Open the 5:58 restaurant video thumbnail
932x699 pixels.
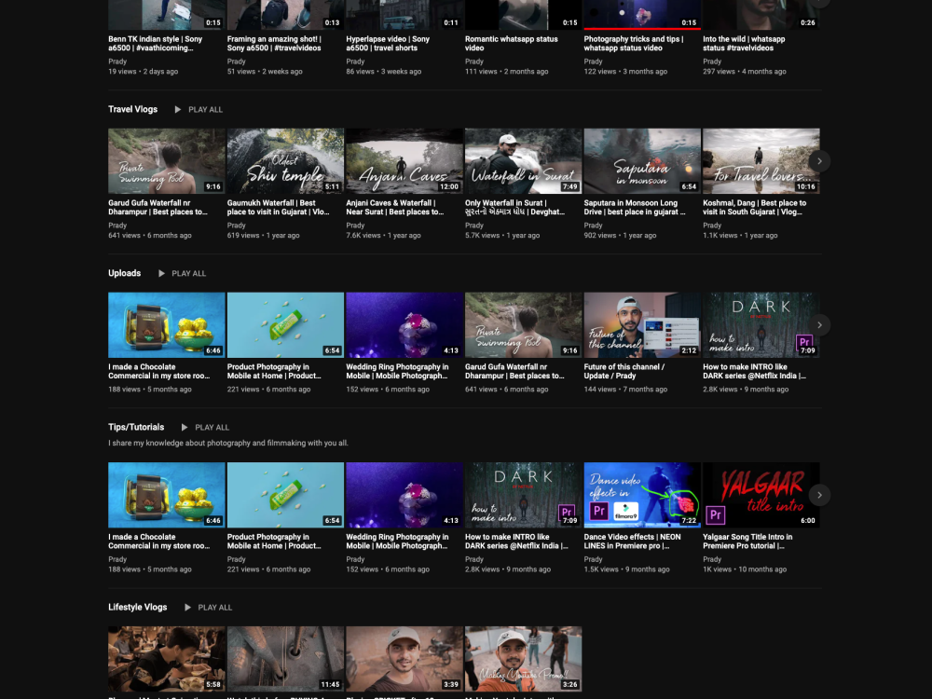(167, 659)
